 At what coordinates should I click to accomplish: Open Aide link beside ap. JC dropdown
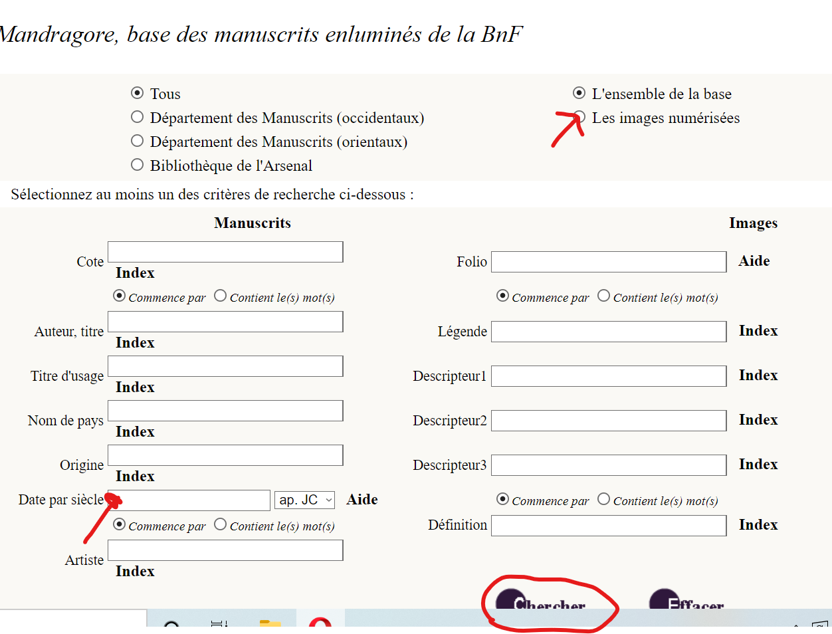click(x=362, y=500)
